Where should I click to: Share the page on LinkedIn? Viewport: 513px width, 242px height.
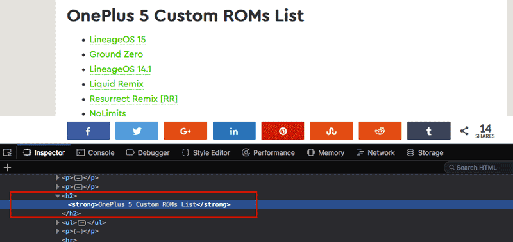(x=234, y=131)
